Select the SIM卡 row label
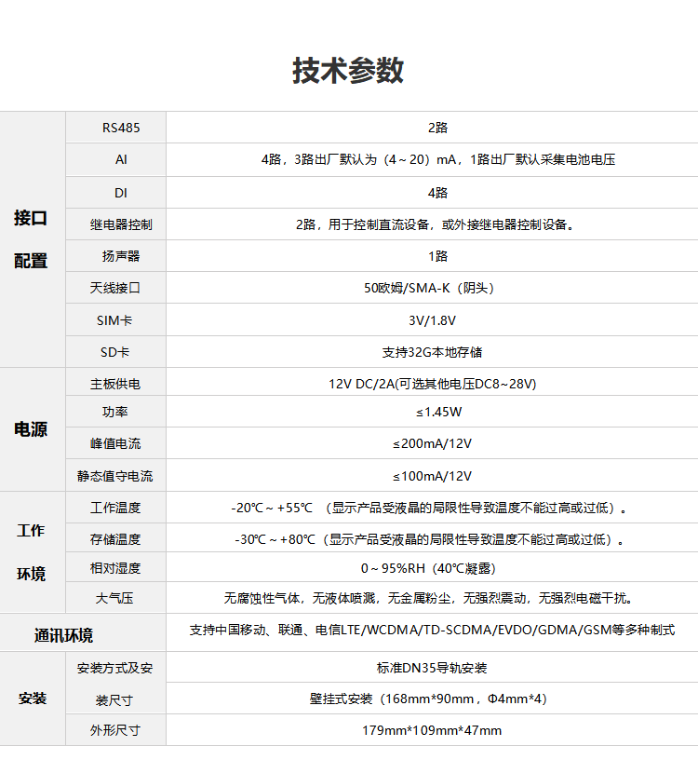The image size is (698, 760). (x=114, y=320)
